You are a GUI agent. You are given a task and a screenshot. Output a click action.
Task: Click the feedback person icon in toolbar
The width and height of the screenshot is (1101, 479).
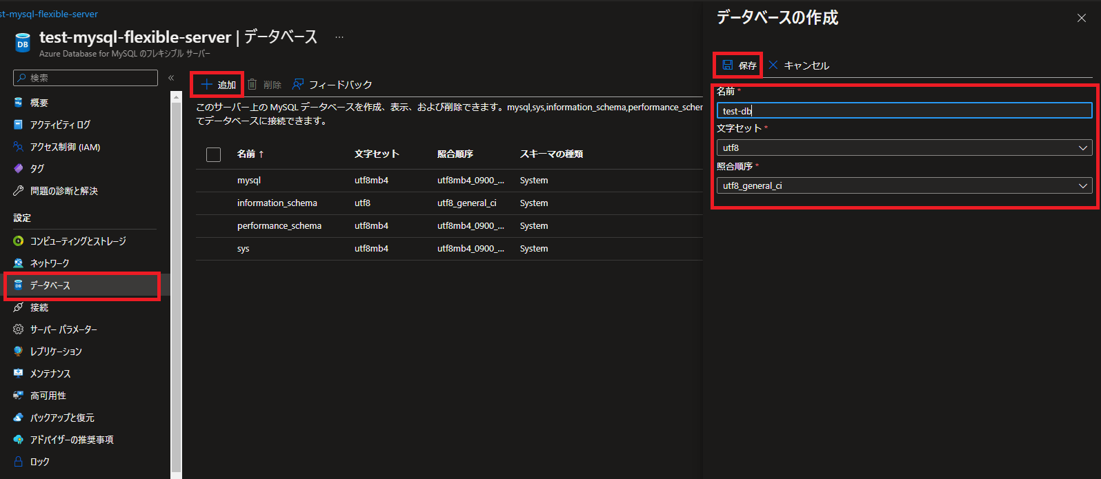(x=298, y=84)
